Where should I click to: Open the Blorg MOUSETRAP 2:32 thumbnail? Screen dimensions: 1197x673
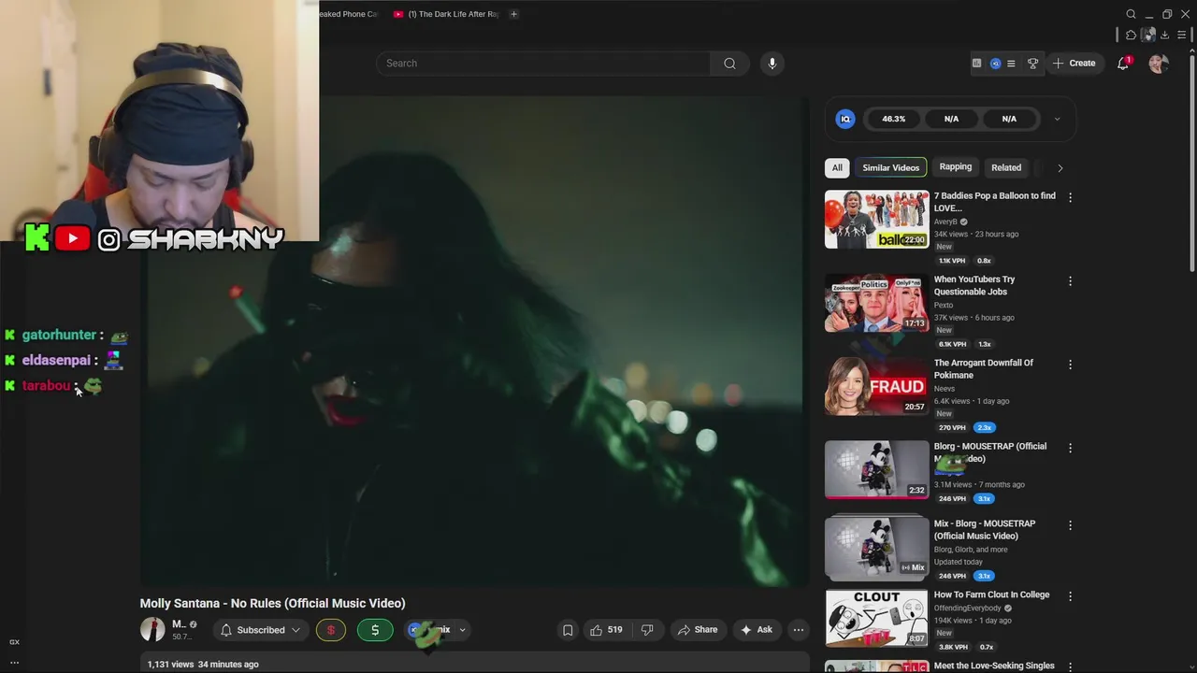876,469
